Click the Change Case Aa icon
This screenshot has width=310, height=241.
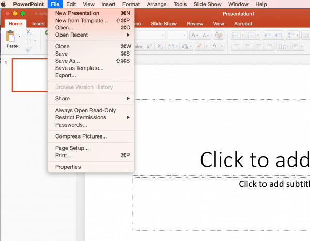pyautogui.click(x=184, y=47)
